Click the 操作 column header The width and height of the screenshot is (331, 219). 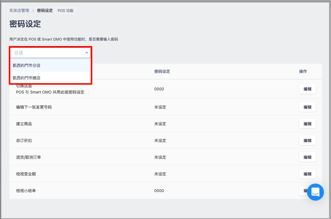click(x=303, y=71)
